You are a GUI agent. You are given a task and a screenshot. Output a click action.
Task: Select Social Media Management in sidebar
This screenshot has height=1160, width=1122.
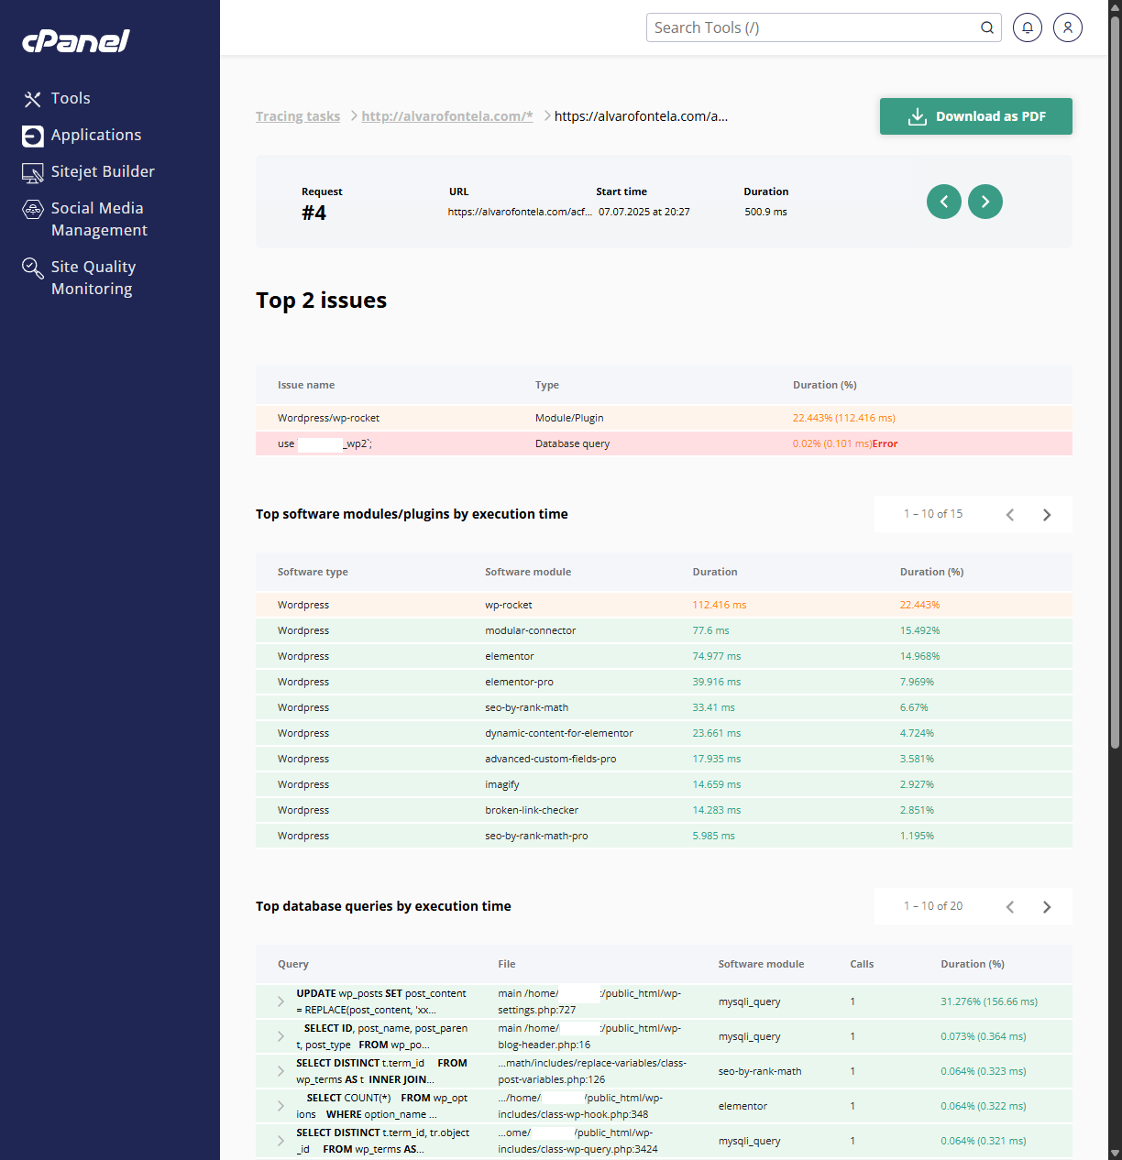click(x=99, y=219)
